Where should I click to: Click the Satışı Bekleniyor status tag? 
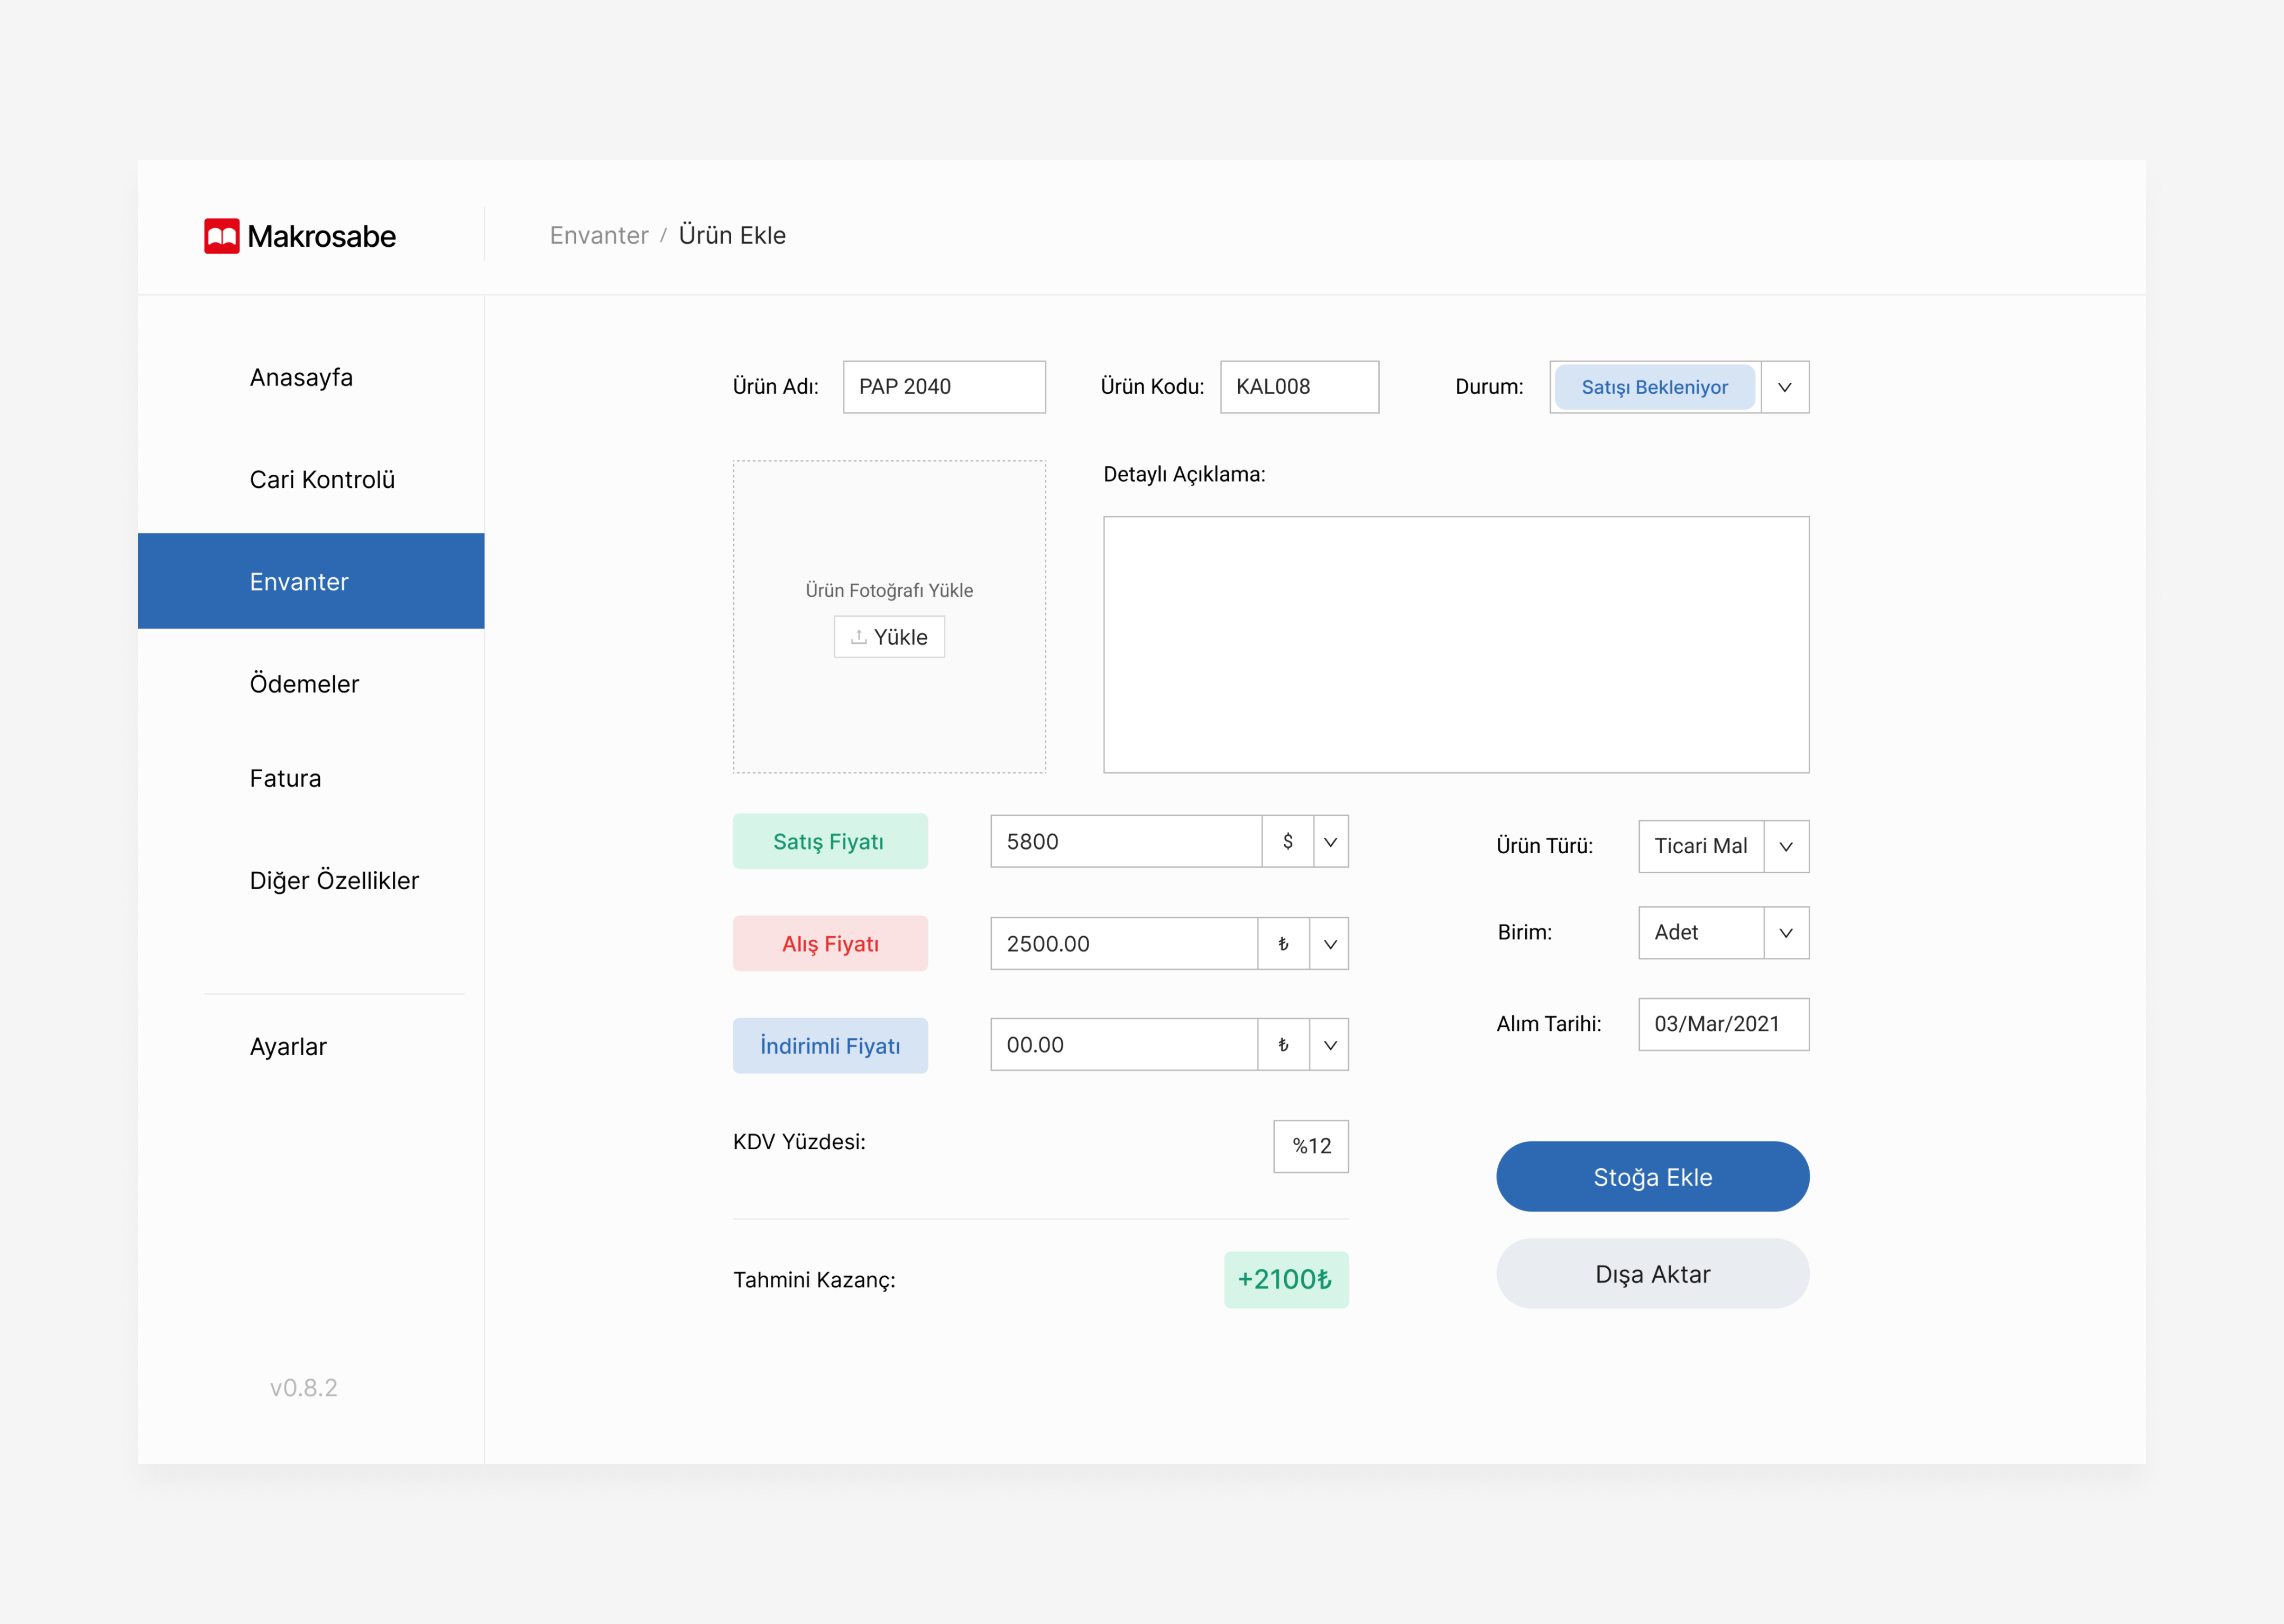[x=1655, y=387]
